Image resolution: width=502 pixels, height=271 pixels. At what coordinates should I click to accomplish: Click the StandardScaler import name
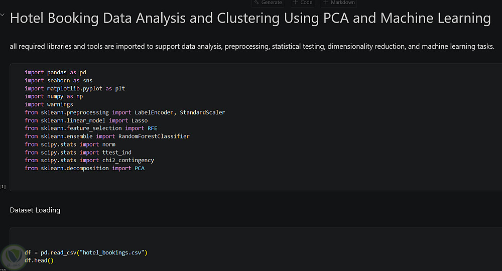[x=202, y=112]
